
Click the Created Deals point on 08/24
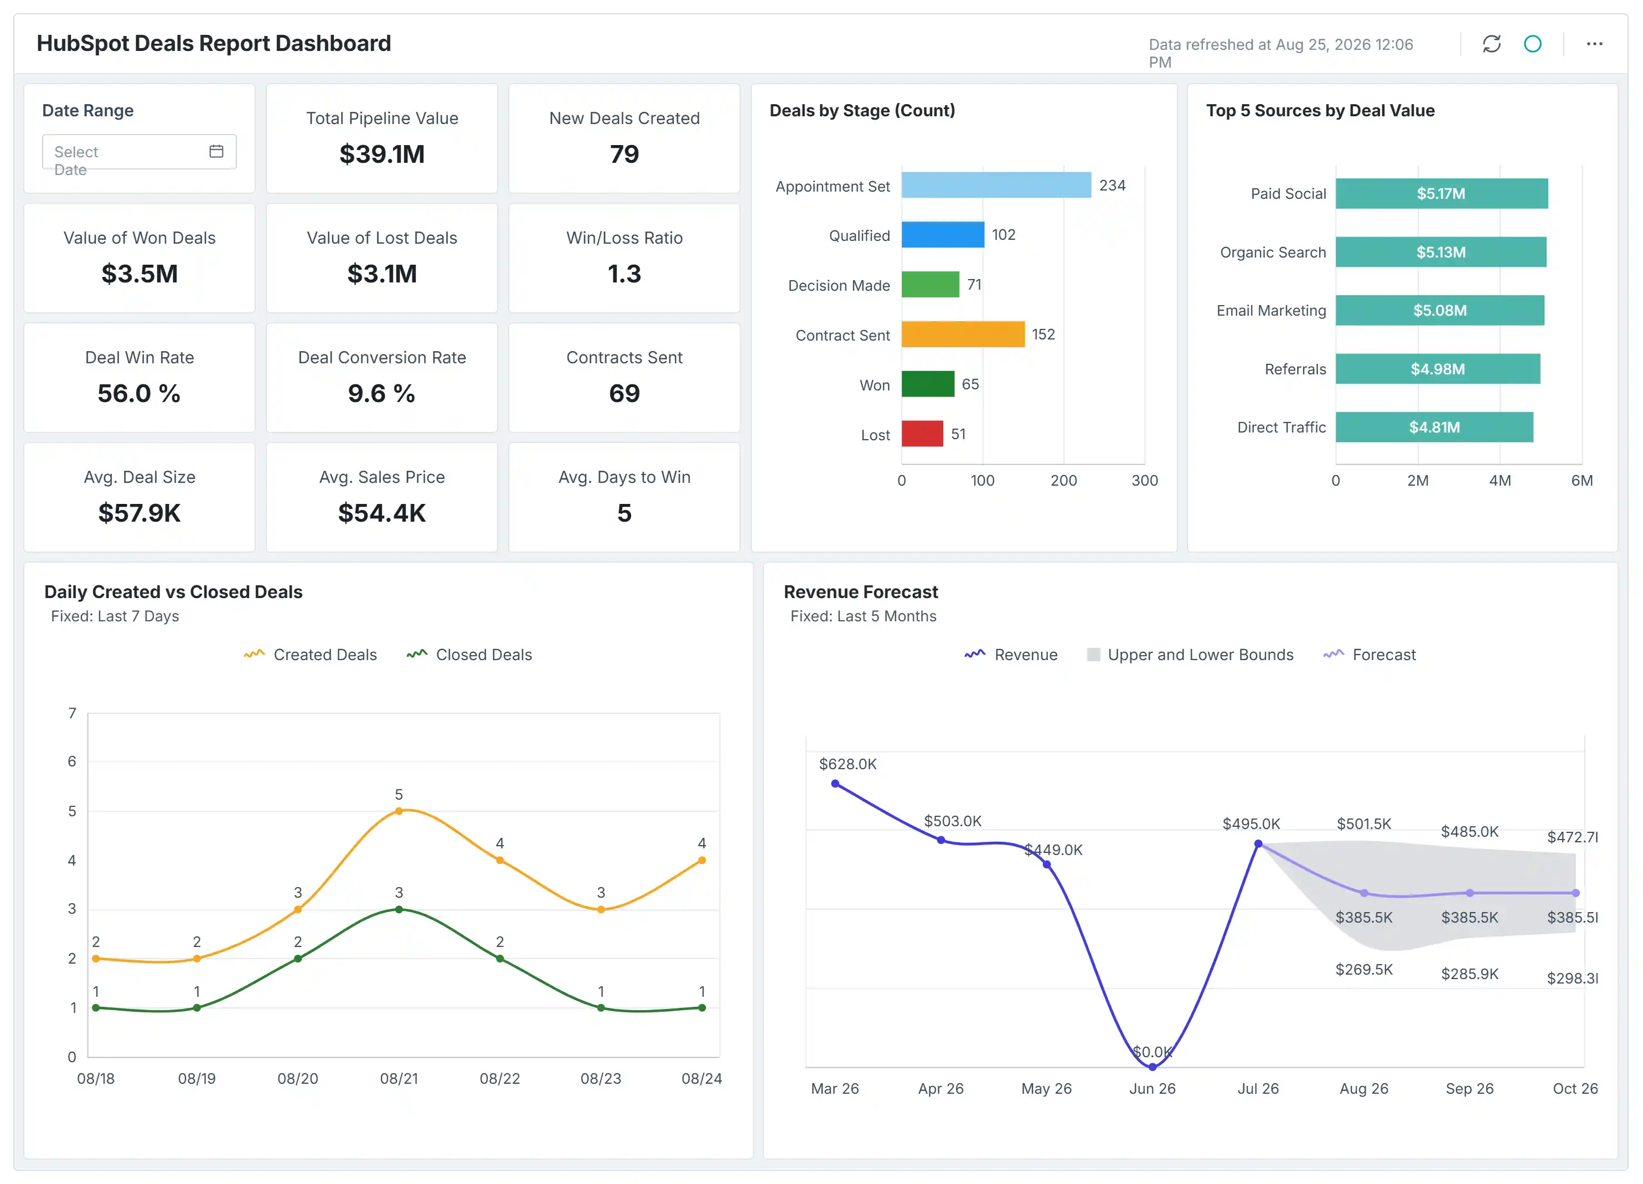click(x=702, y=861)
